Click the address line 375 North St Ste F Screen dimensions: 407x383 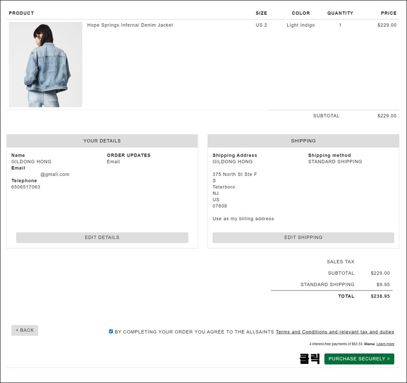(234, 174)
